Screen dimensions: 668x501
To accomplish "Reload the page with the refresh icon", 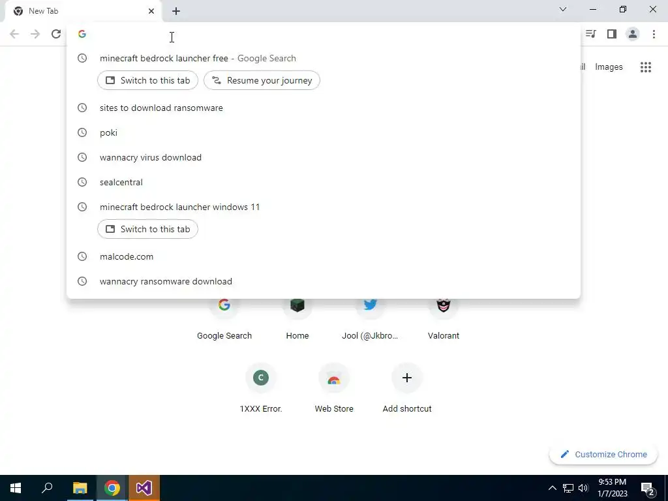I will tap(56, 34).
